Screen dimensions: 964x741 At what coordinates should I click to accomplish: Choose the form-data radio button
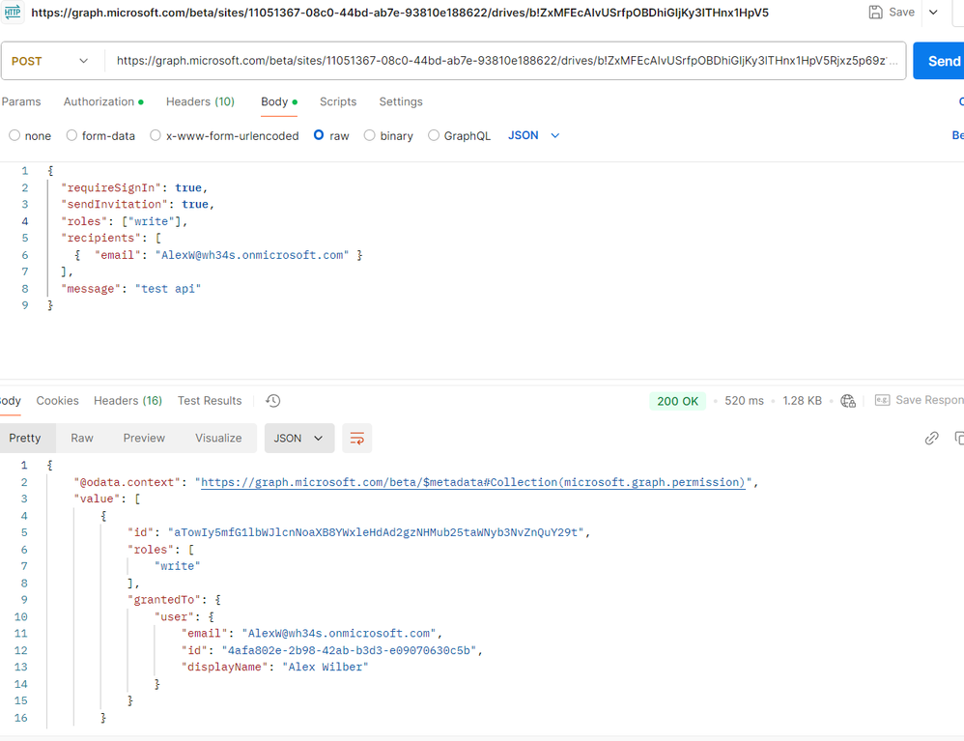71,135
